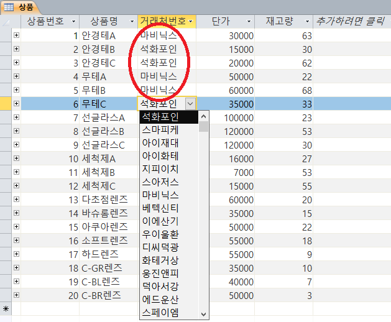Pick 베텍신티 from the supplier list
This screenshot has height=322, width=391.
click(x=160, y=208)
